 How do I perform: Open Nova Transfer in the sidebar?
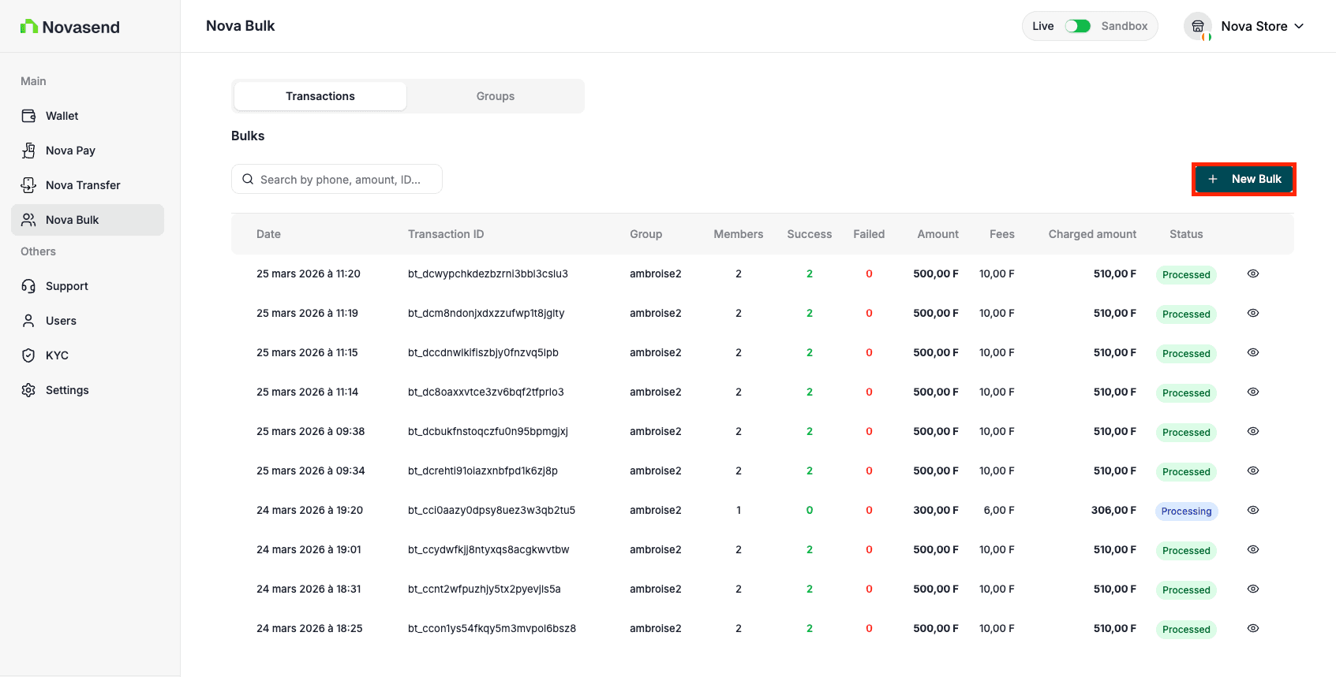point(88,185)
